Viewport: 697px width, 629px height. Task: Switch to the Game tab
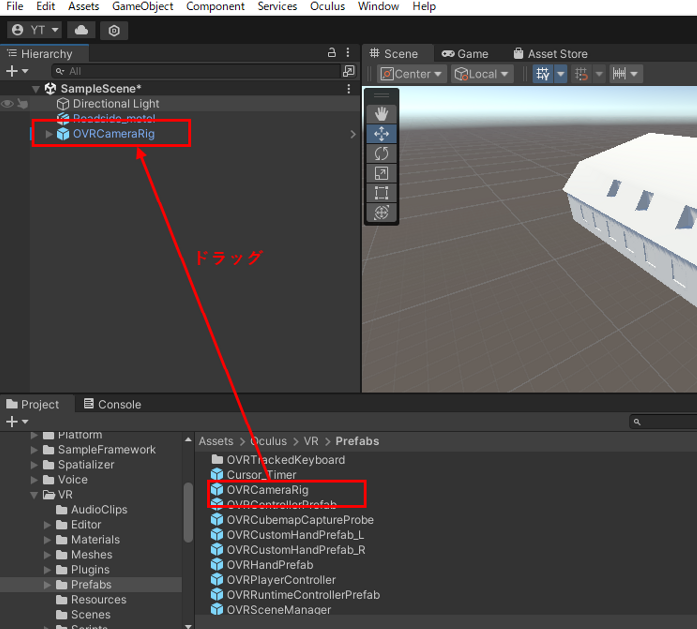[465, 54]
